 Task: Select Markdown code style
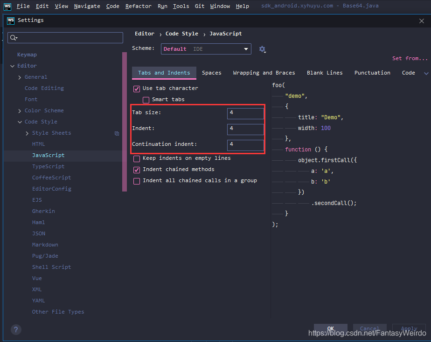coord(45,245)
